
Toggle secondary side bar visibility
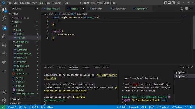(173, 3)
